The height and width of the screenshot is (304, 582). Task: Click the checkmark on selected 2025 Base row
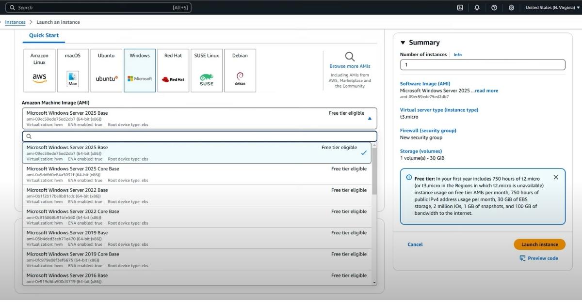(364, 153)
